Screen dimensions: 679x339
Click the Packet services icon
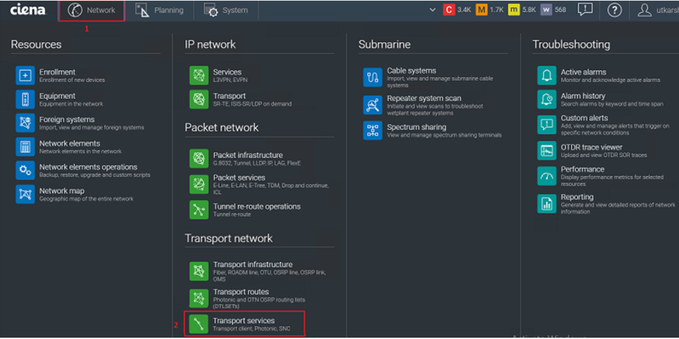coord(199,184)
